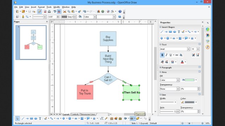Switch to the Dimension Lines layer tab
The height and width of the screenshot is (126, 225).
pyautogui.click(x=88, y=114)
